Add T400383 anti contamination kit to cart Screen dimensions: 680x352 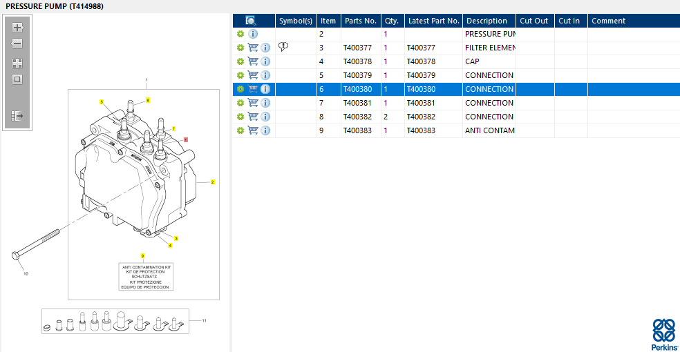[253, 130]
